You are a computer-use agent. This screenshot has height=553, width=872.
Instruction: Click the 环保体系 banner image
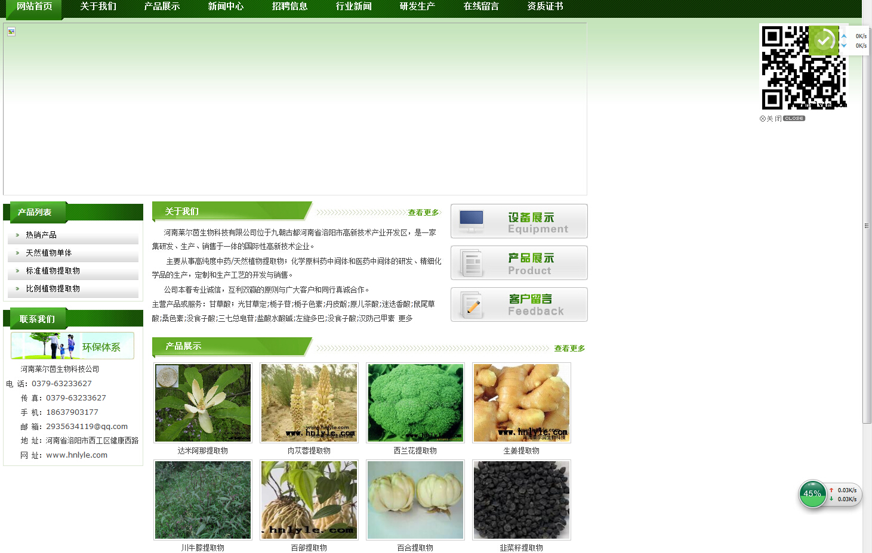click(x=72, y=346)
